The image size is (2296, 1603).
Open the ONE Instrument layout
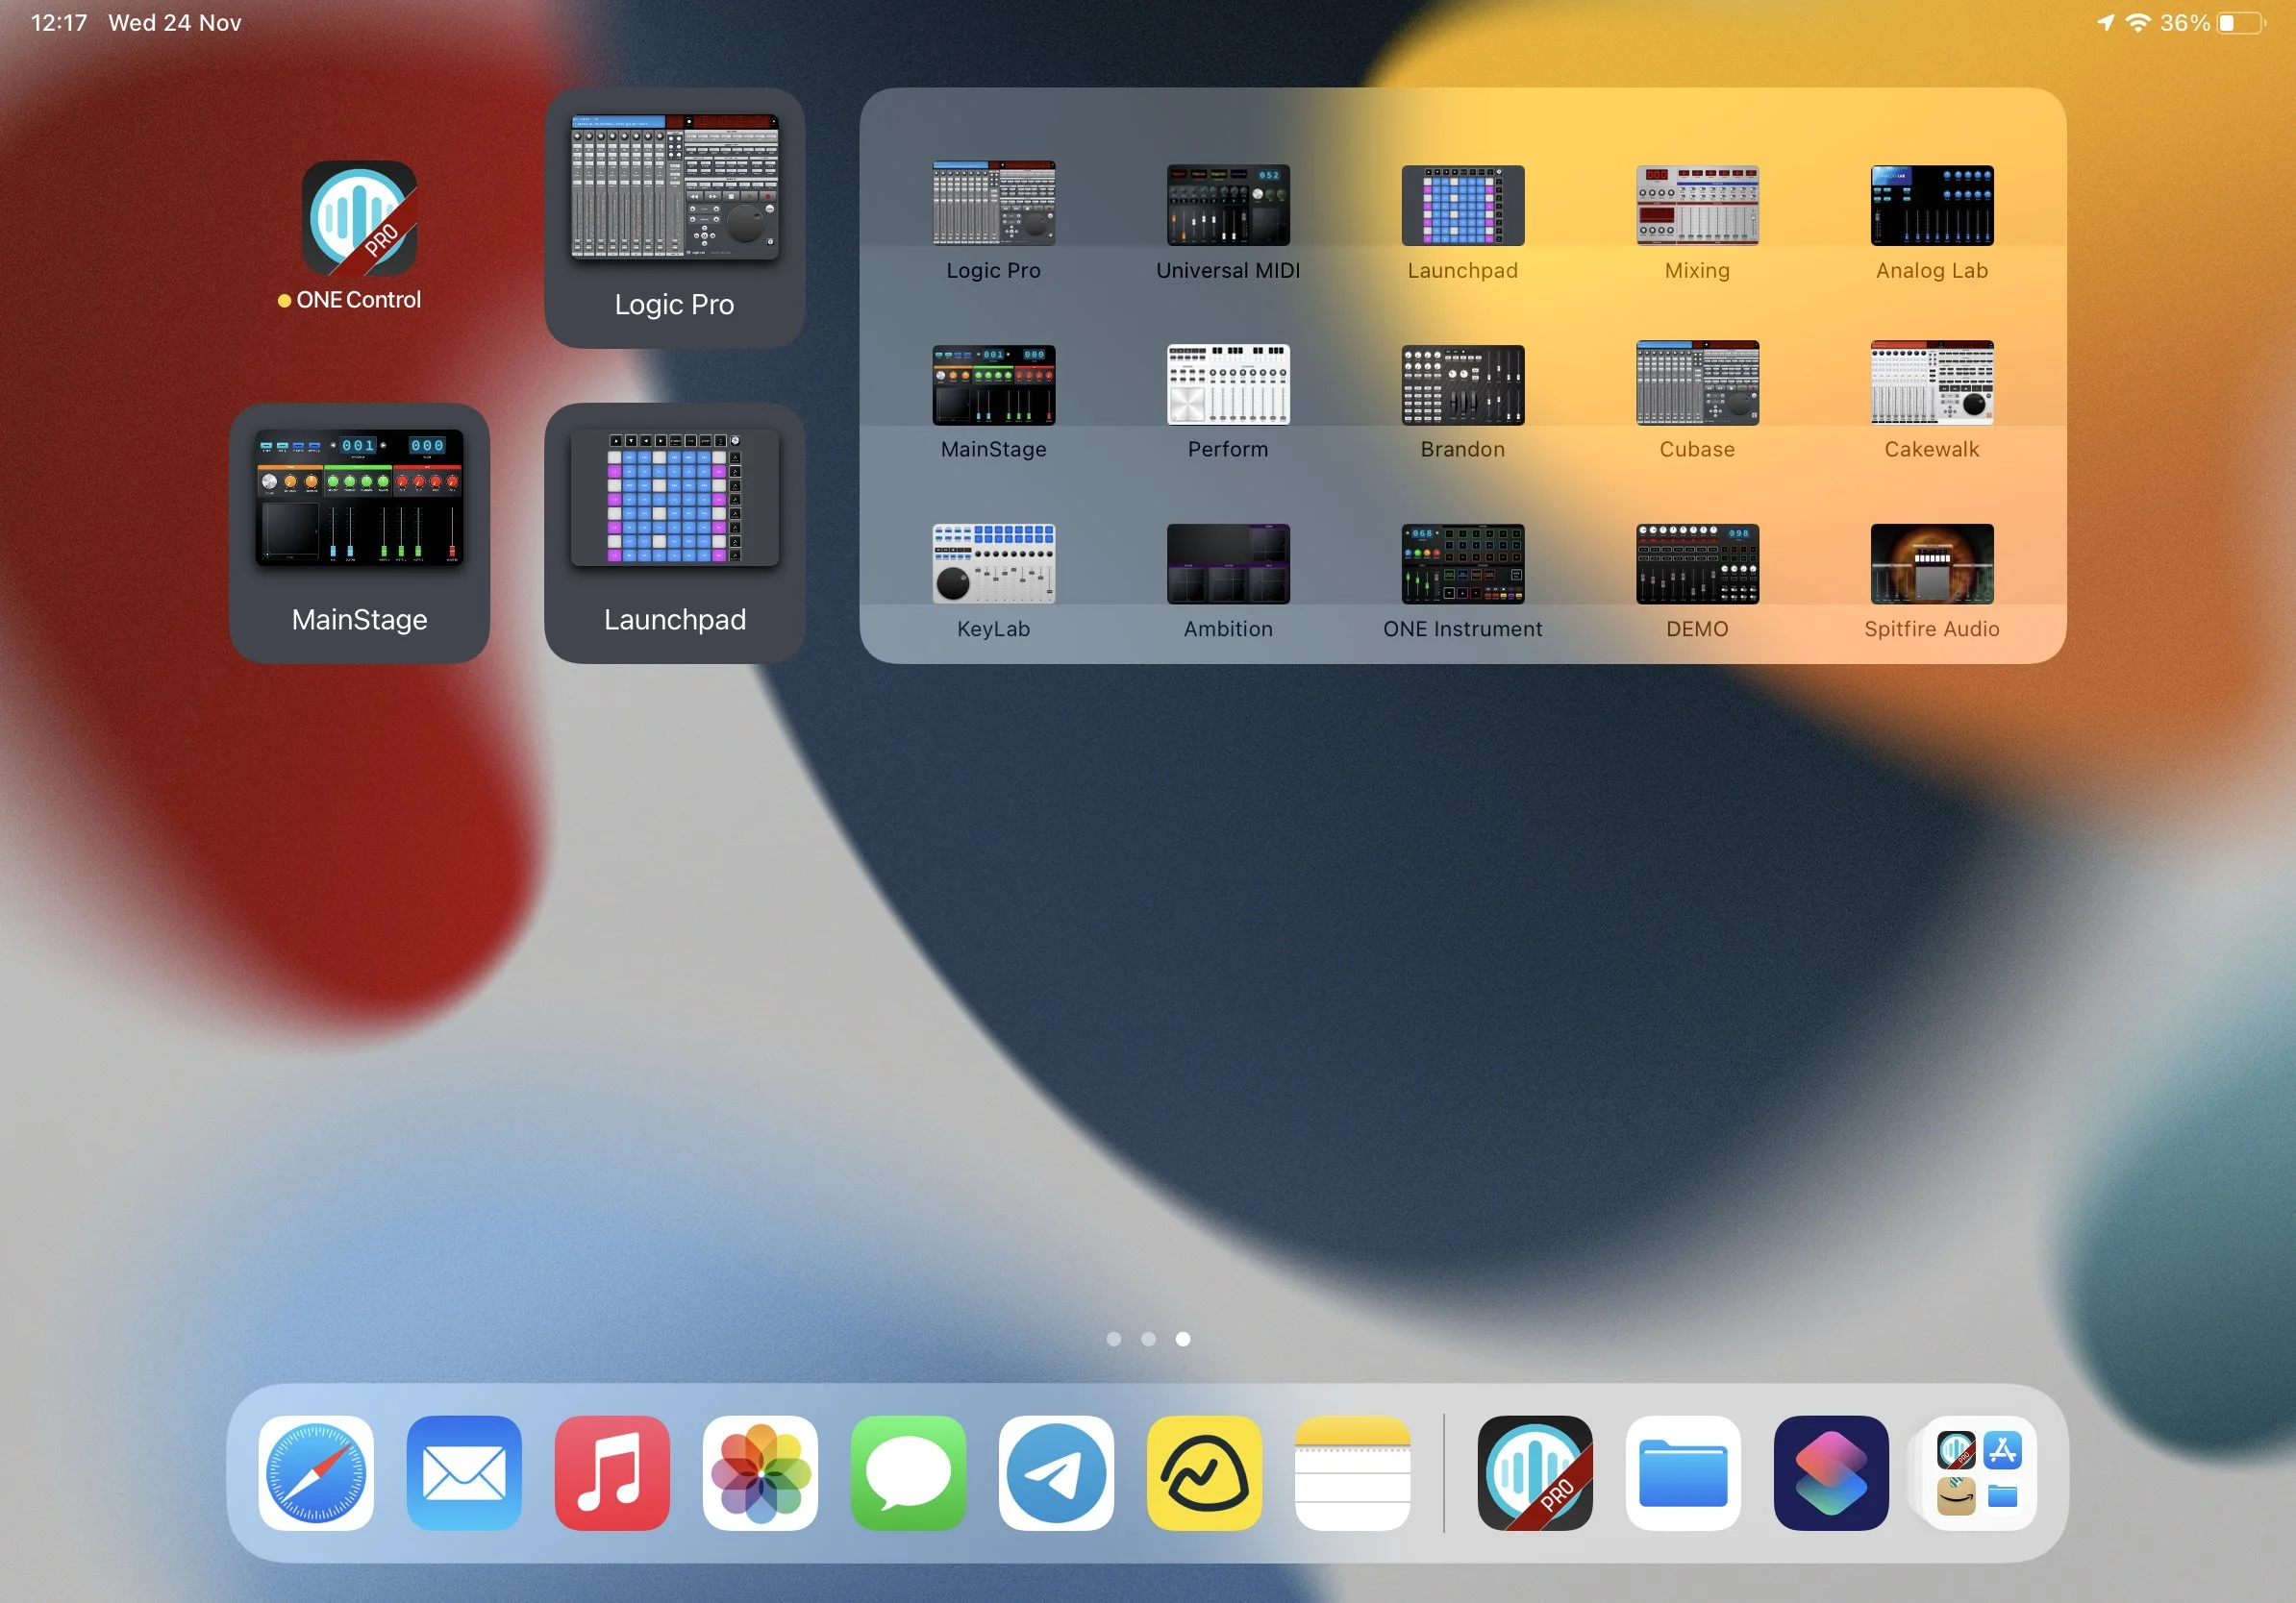pyautogui.click(x=1462, y=564)
